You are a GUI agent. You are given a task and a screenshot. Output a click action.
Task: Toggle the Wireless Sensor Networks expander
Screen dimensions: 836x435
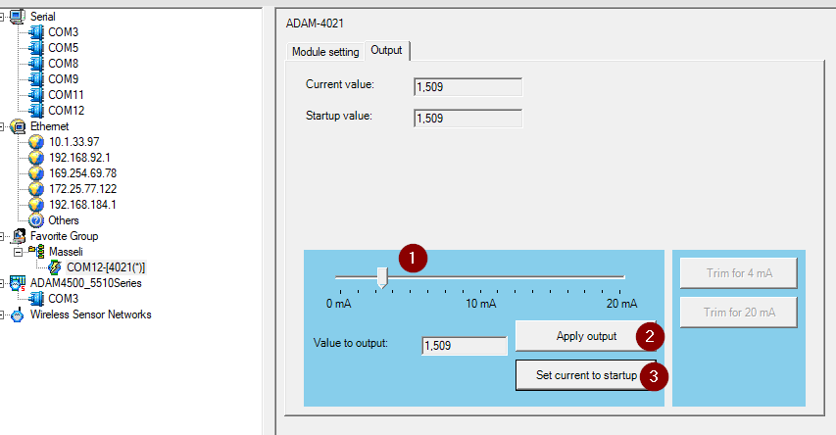click(x=2, y=315)
